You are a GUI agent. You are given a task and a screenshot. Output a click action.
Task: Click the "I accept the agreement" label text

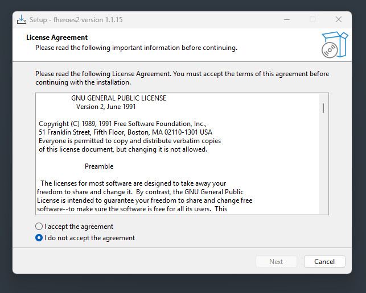(x=79, y=227)
